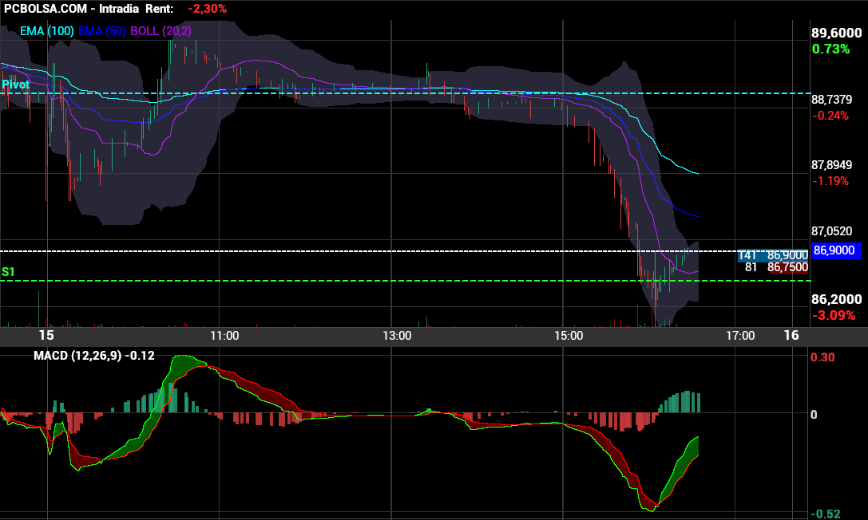
Task: Click the Rent -2,30% value
Action: coord(207,9)
